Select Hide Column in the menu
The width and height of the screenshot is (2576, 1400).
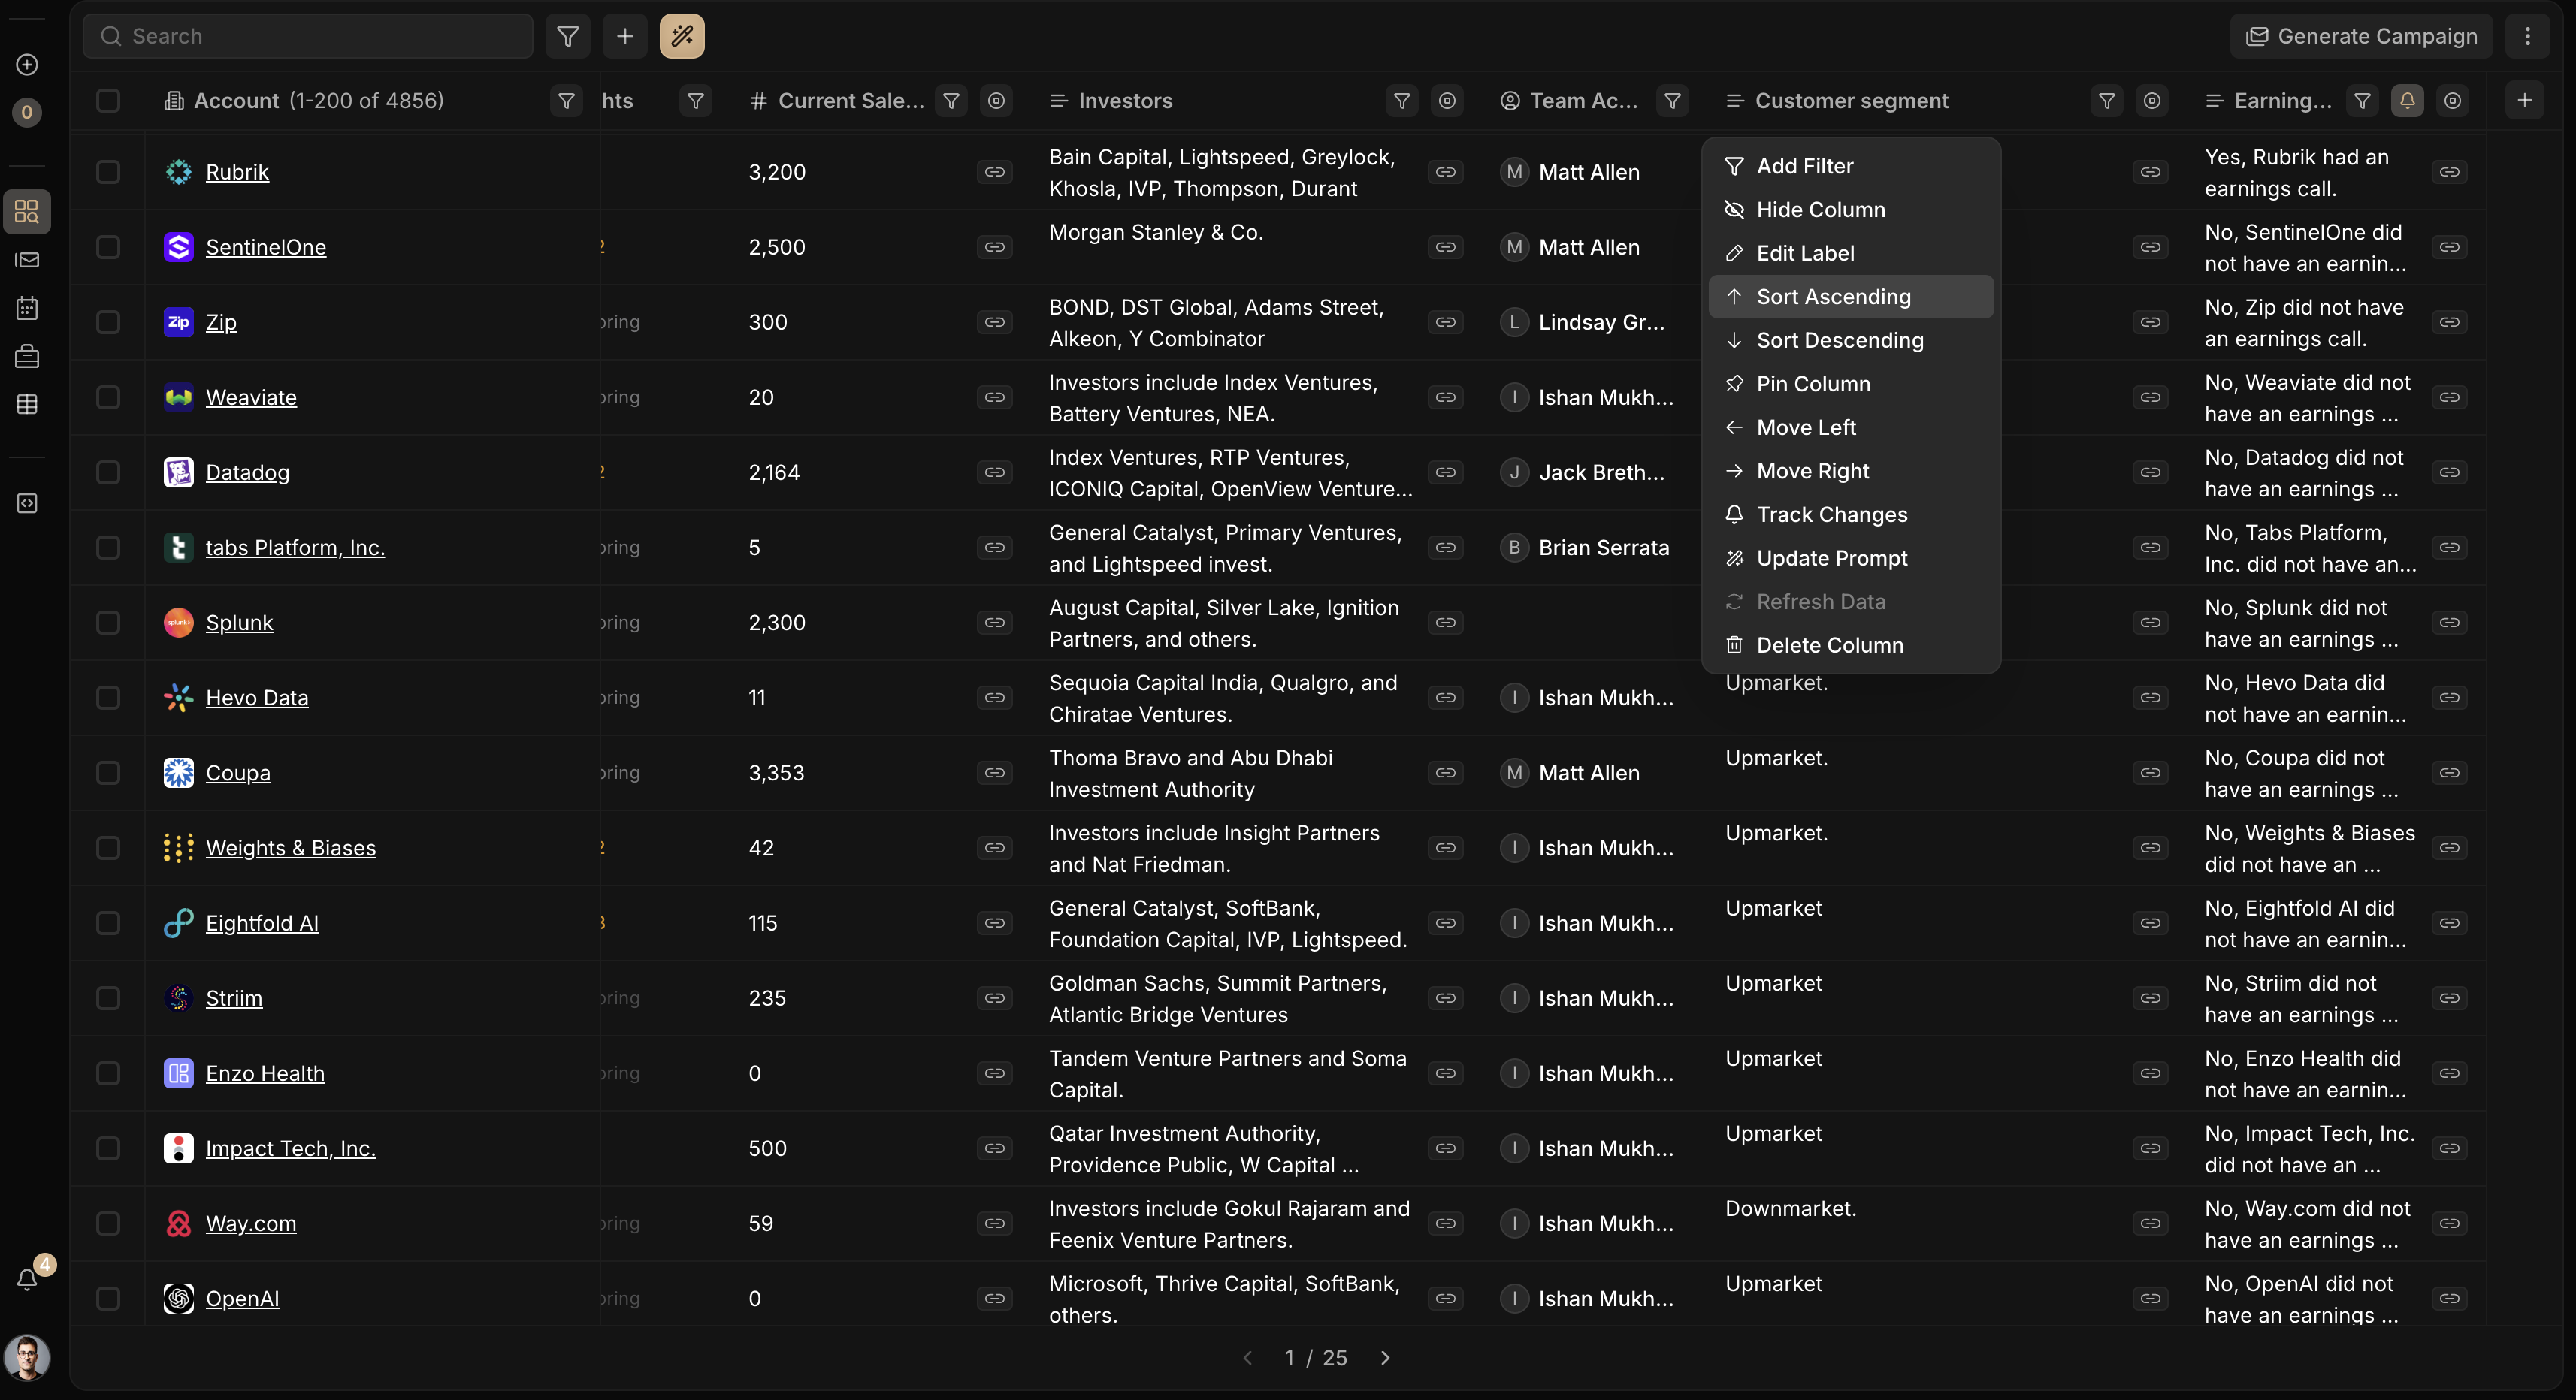tap(1820, 210)
